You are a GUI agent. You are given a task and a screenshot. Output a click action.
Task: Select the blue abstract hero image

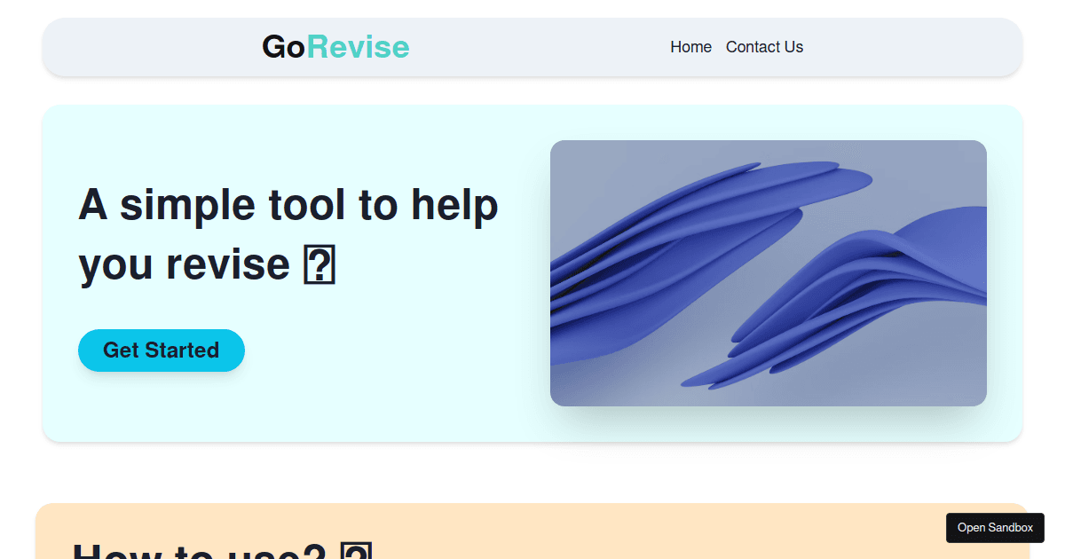click(x=769, y=272)
